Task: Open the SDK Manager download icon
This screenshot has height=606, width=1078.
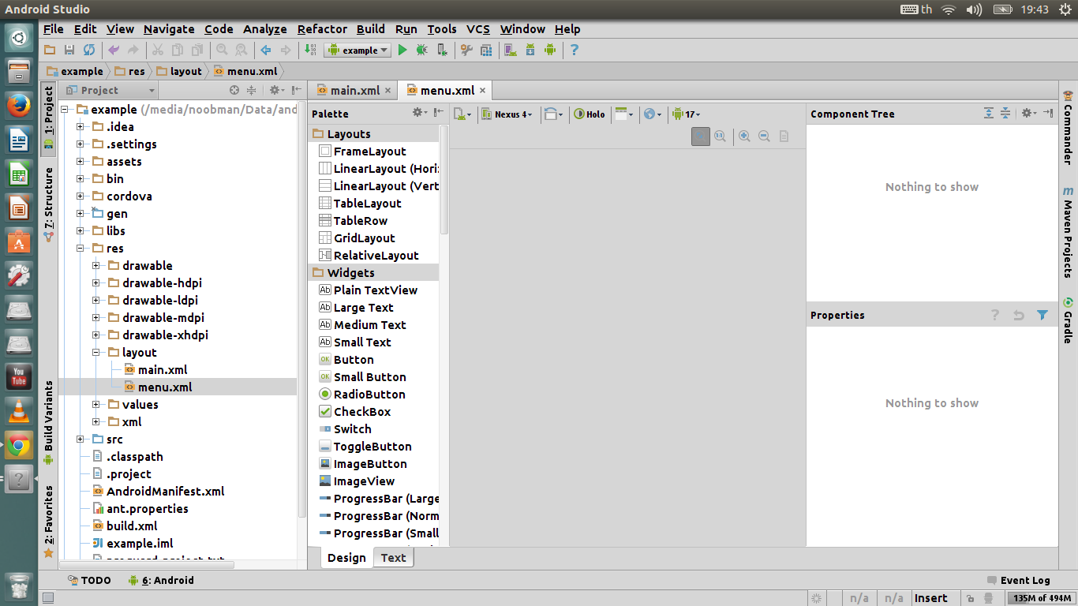Action: click(x=530, y=50)
